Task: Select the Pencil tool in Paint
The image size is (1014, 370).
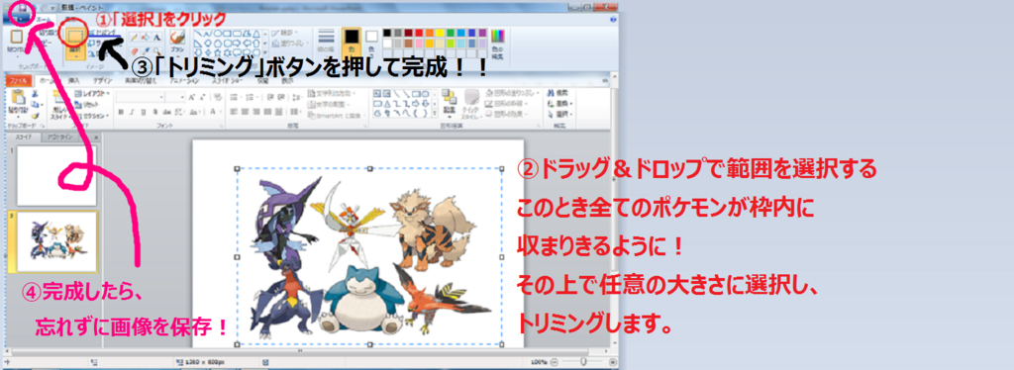Action: (135, 38)
